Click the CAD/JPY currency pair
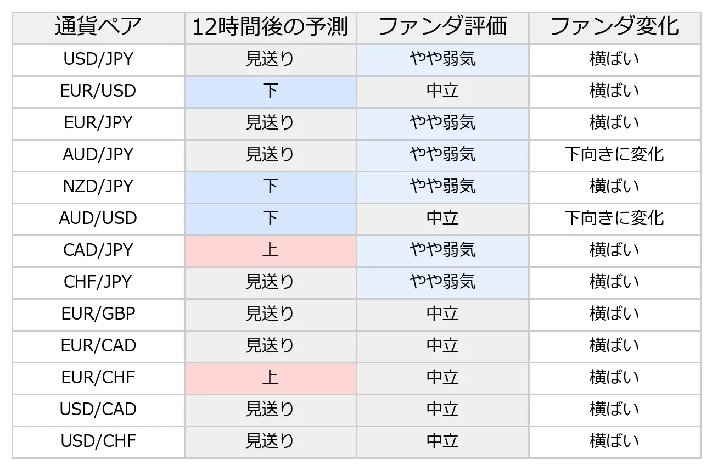The width and height of the screenshot is (712, 470). (x=98, y=250)
